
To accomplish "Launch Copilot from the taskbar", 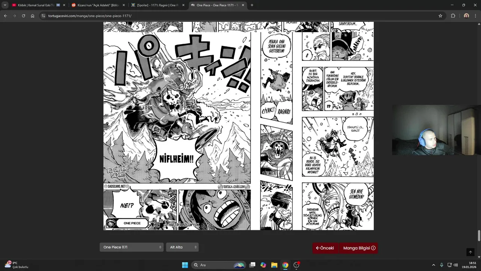I will pos(263,265).
